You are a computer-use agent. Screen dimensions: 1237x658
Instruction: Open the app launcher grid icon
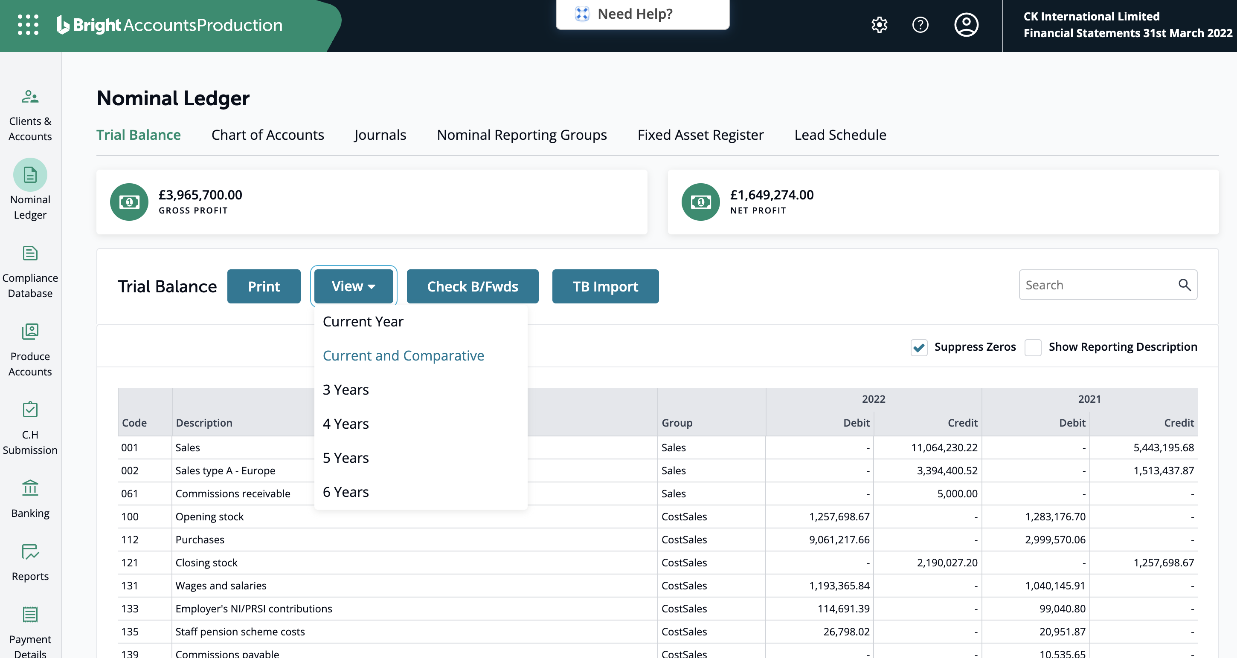[28, 24]
